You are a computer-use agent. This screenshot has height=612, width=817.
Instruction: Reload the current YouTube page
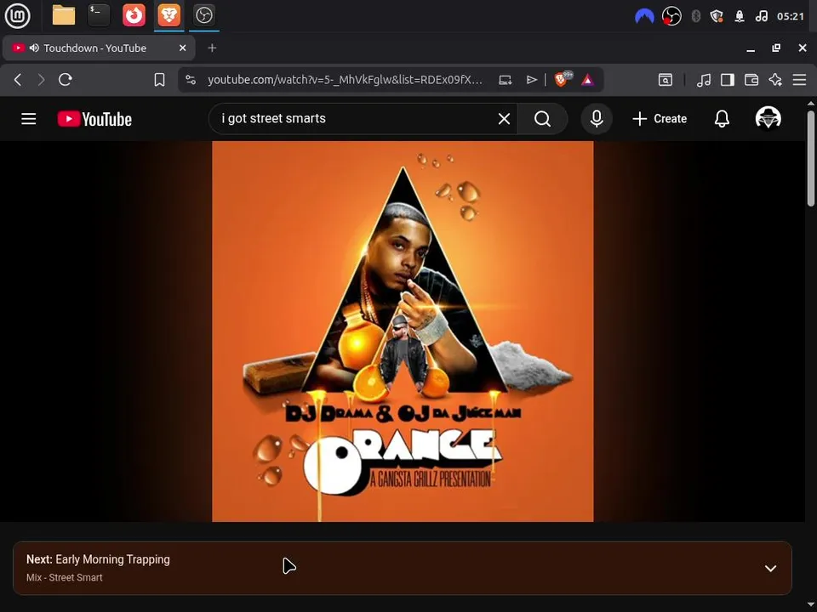pos(66,80)
